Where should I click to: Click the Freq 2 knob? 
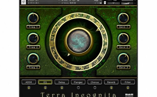(33, 39)
